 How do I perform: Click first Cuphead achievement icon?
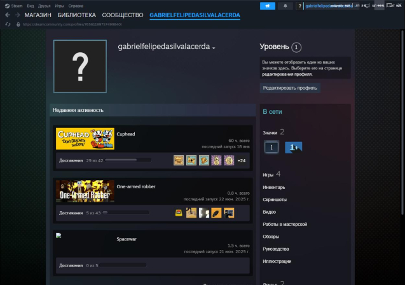pos(179,160)
